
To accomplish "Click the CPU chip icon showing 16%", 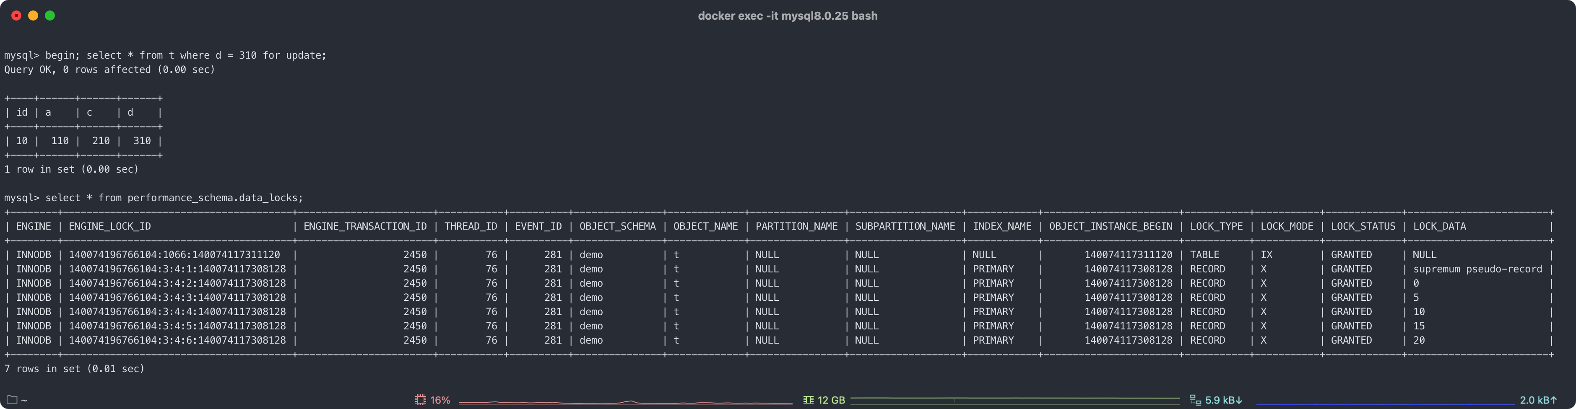I will click(x=420, y=400).
